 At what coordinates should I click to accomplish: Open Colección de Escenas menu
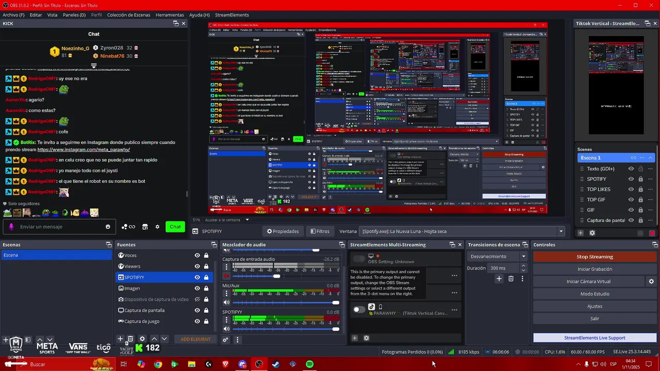coord(128,15)
